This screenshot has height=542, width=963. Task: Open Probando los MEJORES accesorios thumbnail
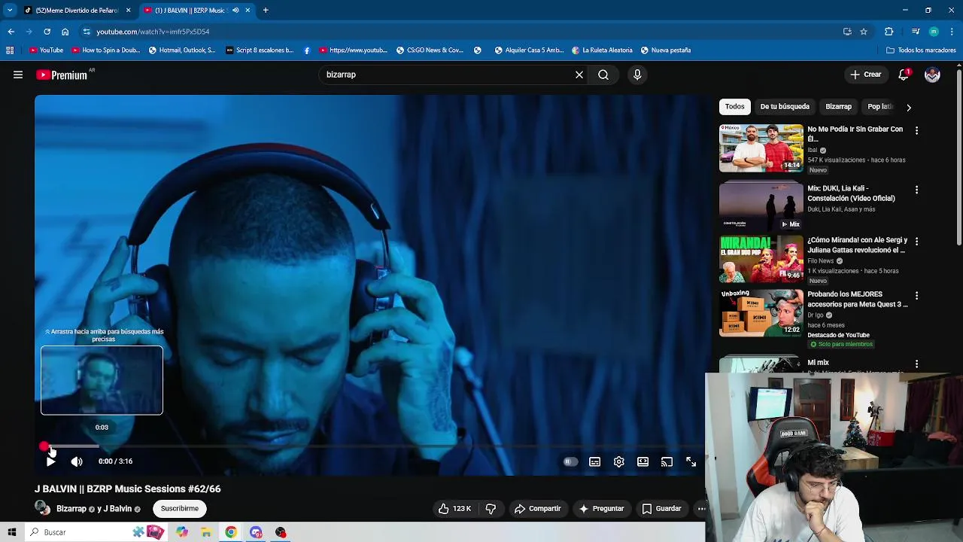click(761, 313)
